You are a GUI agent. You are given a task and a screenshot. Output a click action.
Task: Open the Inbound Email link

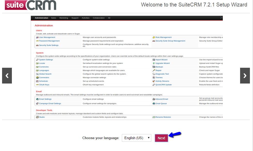162,99
